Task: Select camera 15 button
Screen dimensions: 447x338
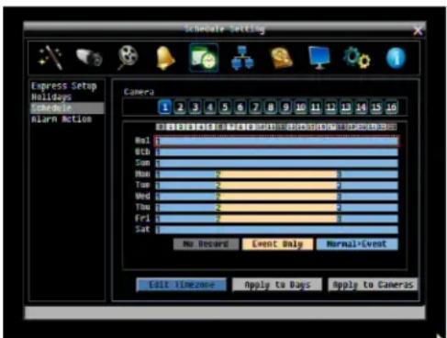Action: coord(376,107)
